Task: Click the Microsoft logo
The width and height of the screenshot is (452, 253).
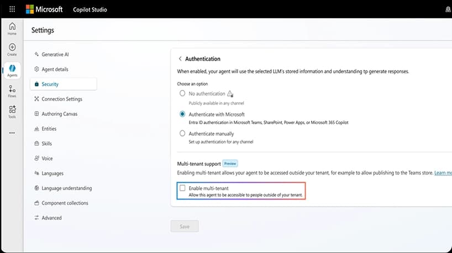Action: [44, 9]
